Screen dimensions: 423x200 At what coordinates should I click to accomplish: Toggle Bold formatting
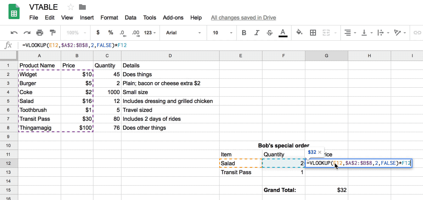(244, 33)
